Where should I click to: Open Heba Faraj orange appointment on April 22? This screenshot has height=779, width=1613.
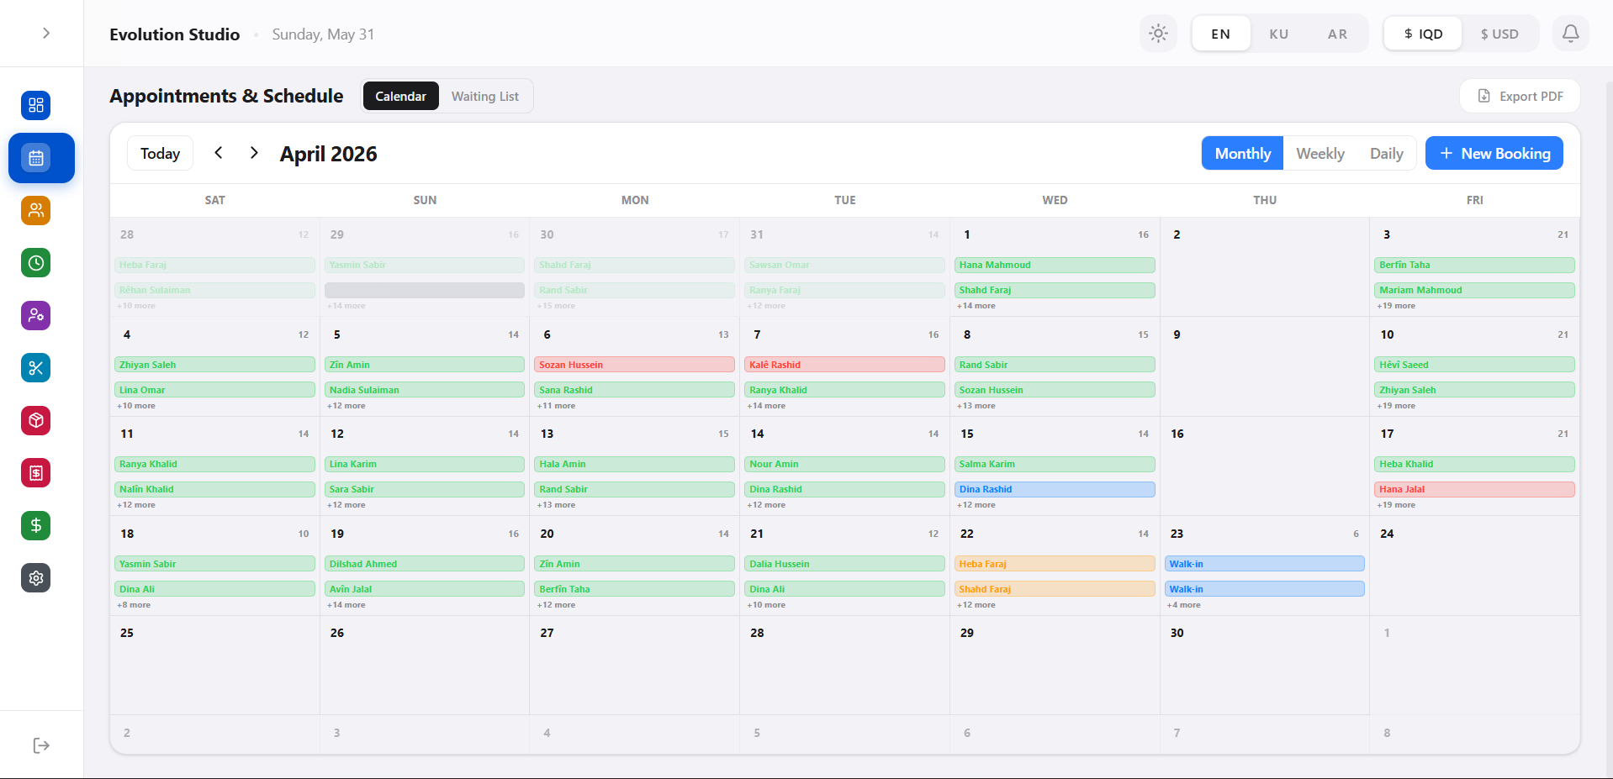1055,564
